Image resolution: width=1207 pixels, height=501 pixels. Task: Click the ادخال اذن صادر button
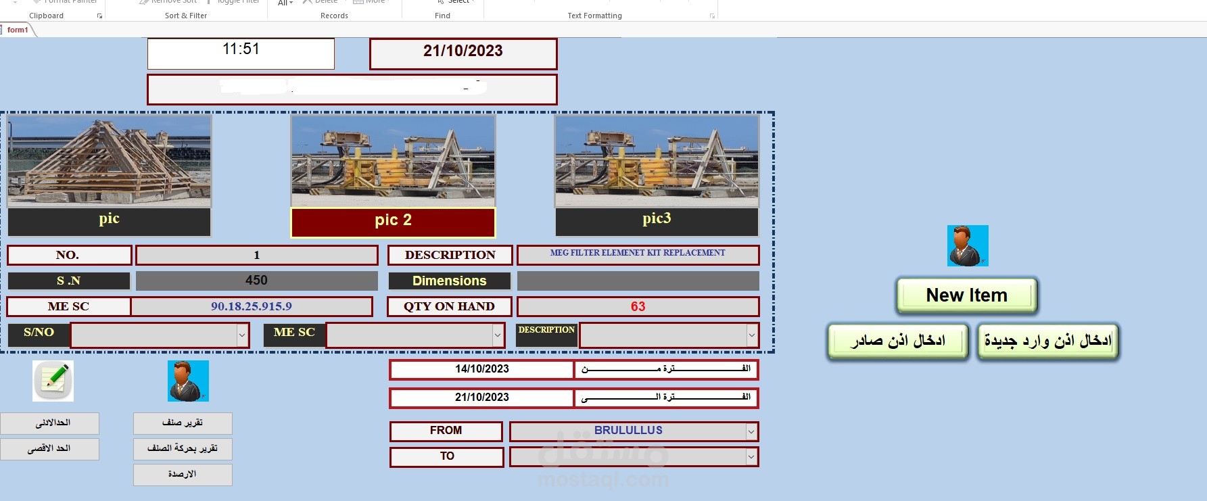(x=898, y=341)
